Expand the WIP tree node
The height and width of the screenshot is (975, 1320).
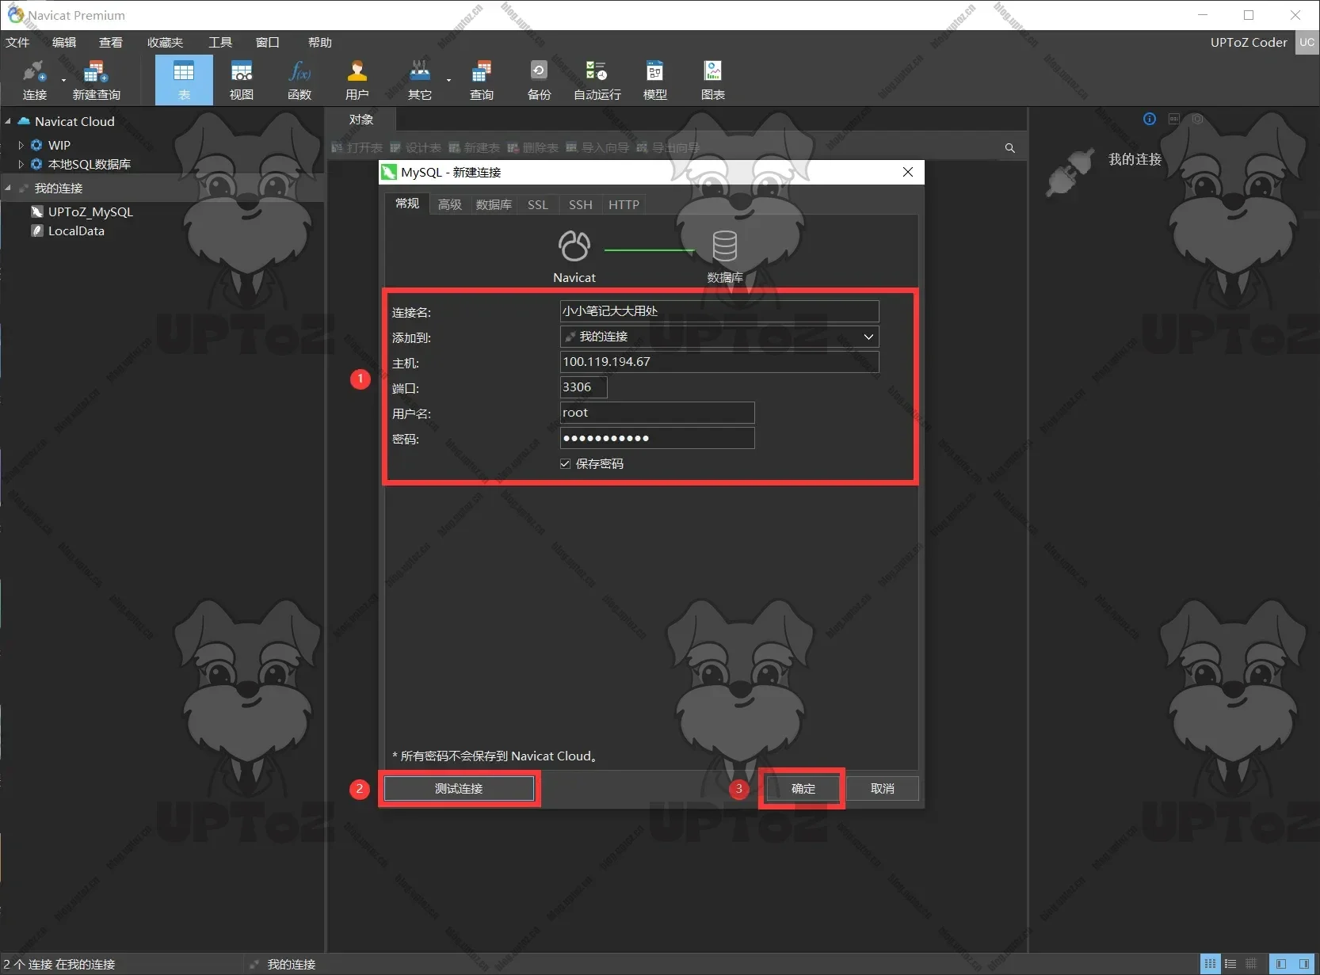pos(21,145)
